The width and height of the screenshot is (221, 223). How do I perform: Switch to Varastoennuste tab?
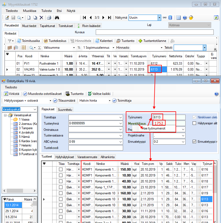(87, 157)
